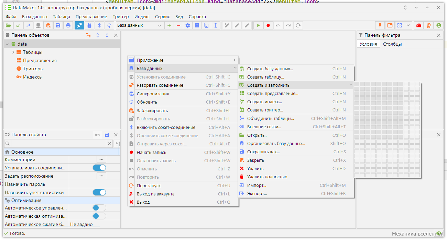Open the dropdown arrow next to grid layout icon
447x240 pixels.
pyautogui.click(x=408, y=25)
